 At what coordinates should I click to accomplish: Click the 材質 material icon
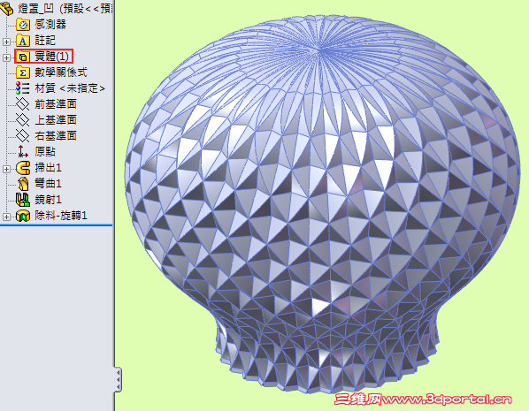pyautogui.click(x=23, y=88)
